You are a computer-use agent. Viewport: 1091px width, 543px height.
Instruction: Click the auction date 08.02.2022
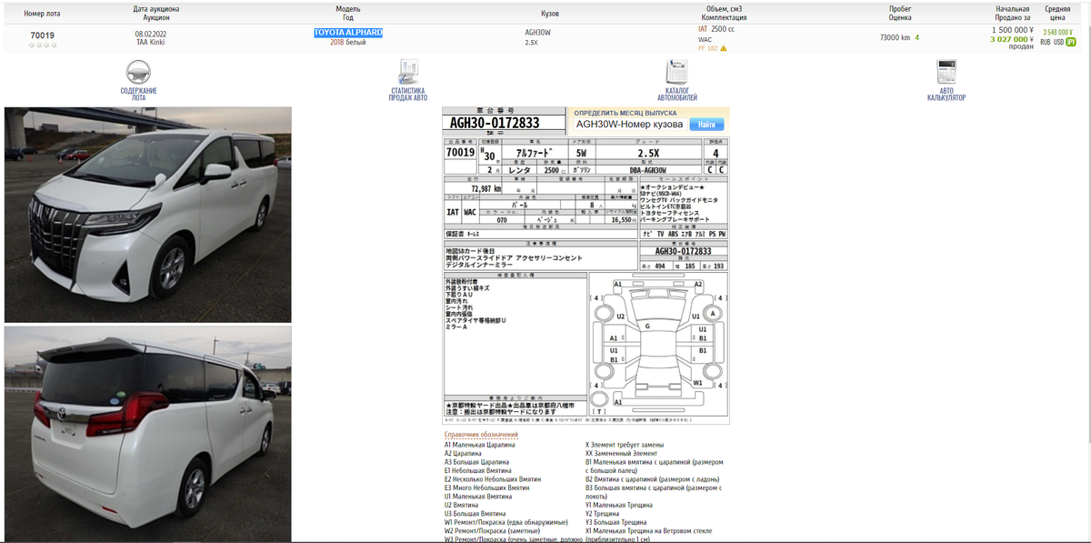[x=151, y=34]
